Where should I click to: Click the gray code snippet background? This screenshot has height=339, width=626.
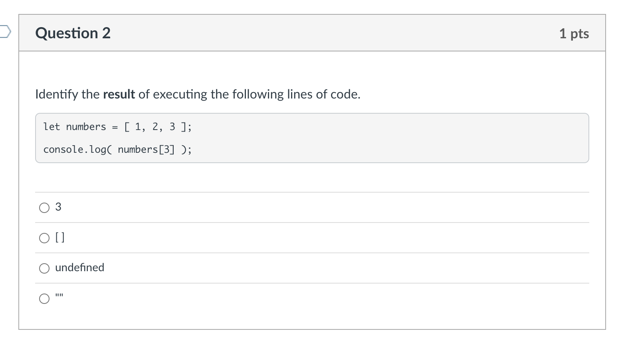tap(399, 138)
